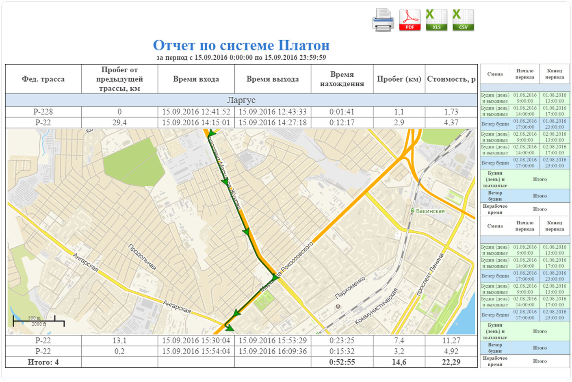
Task: Click mileage value '7,4'
Action: [x=399, y=341]
